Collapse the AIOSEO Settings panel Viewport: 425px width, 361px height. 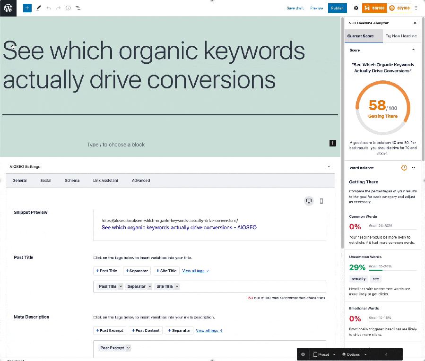coord(329,166)
